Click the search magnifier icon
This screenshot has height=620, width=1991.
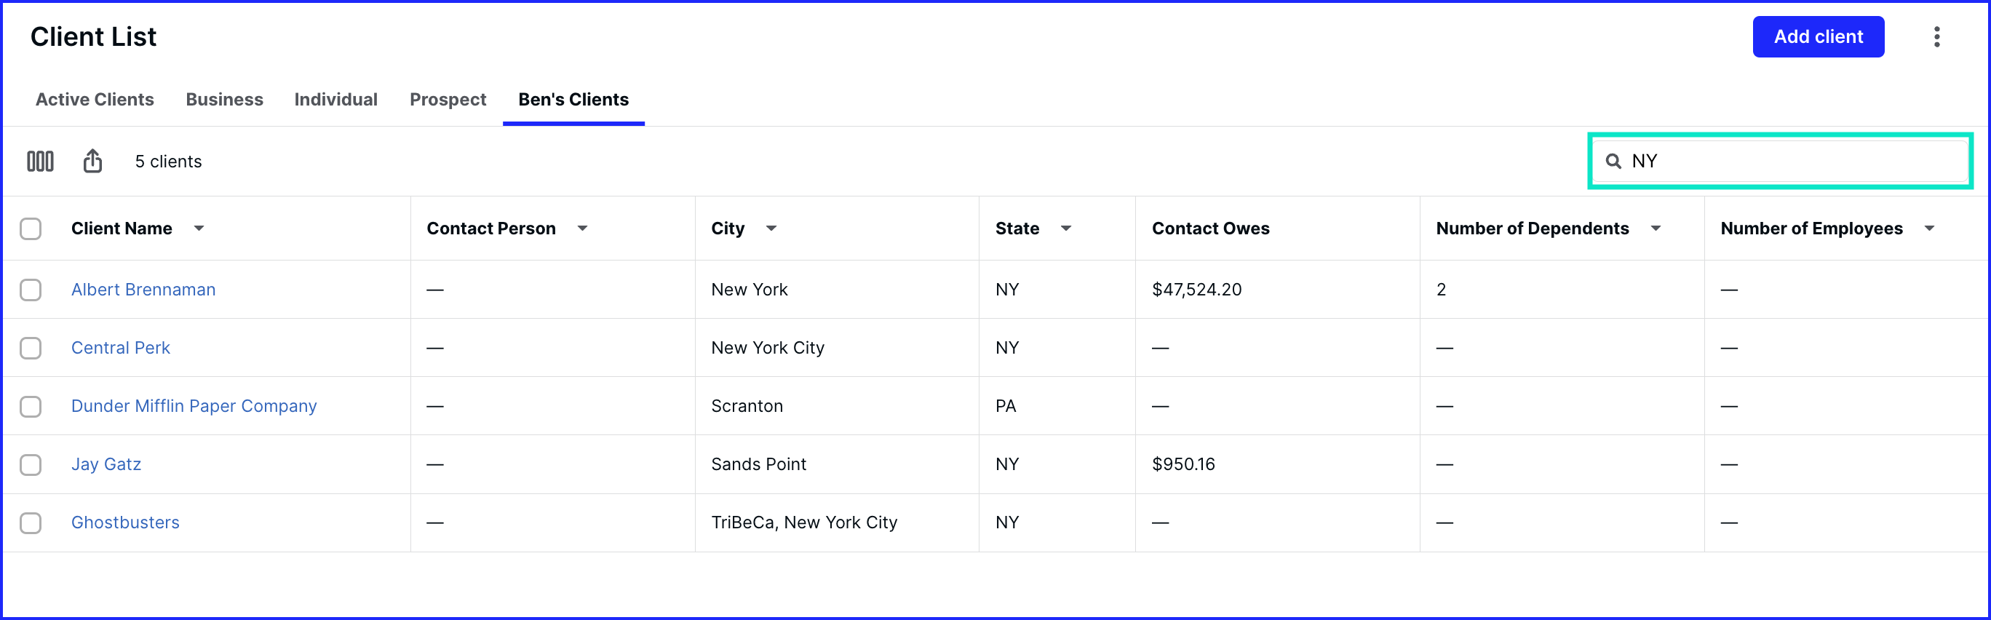pyautogui.click(x=1613, y=162)
